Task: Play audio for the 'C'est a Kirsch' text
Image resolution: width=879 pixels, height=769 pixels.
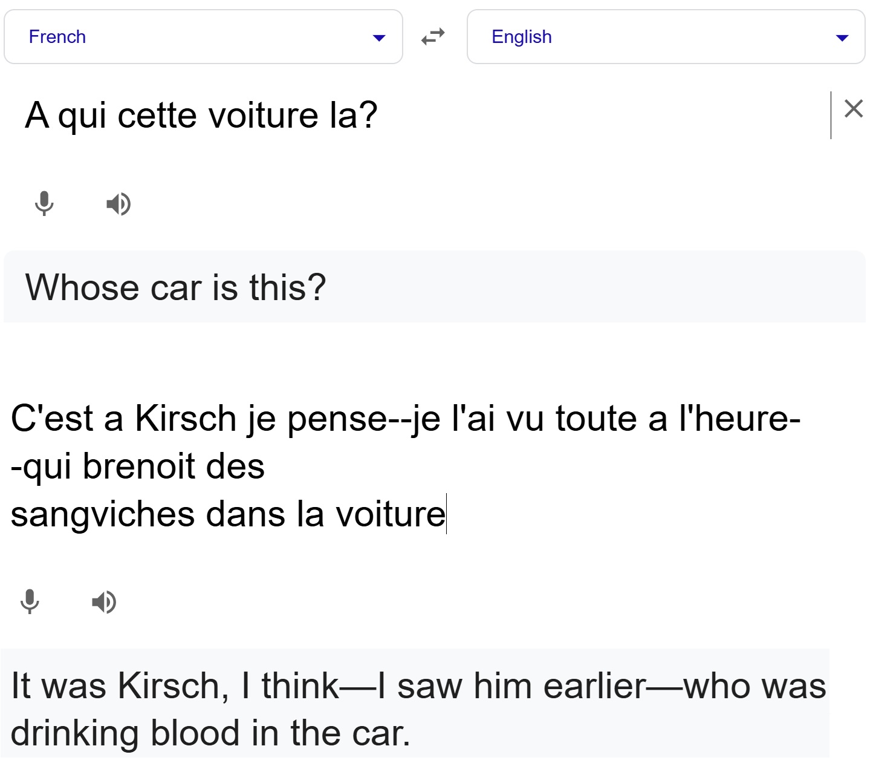Action: click(x=104, y=602)
